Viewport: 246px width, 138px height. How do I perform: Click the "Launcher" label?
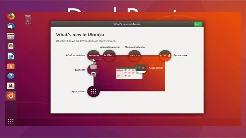click(80, 70)
